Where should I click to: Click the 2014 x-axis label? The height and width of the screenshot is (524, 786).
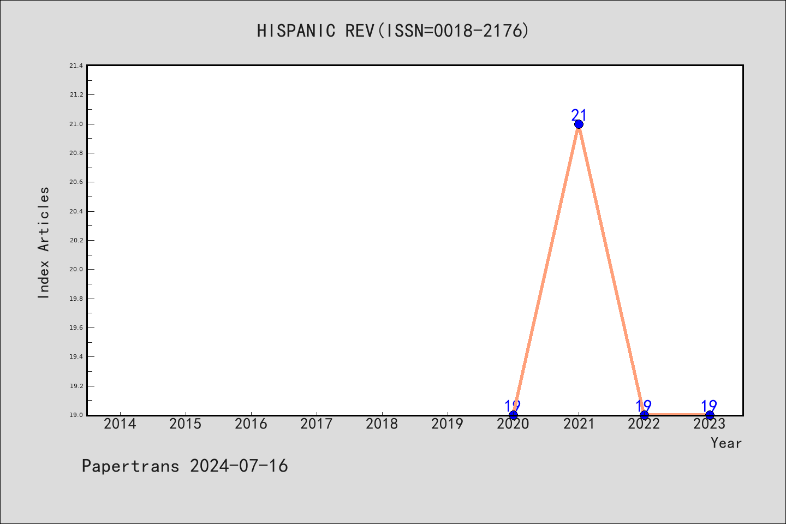click(x=120, y=424)
